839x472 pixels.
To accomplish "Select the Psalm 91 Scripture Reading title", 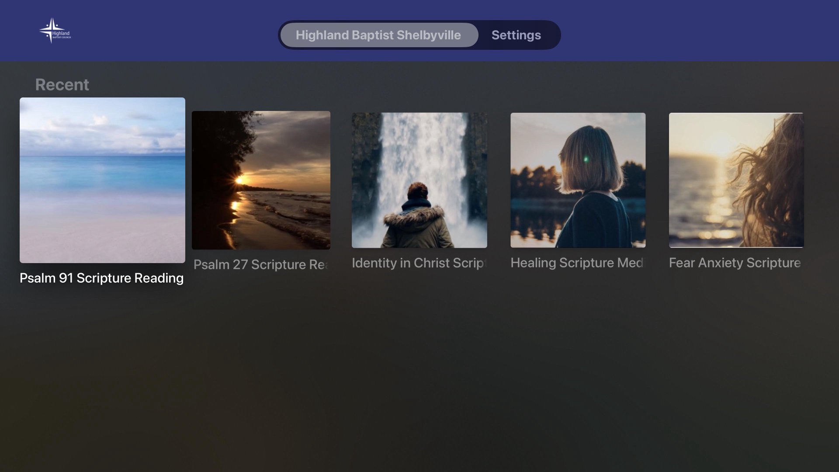I will coord(101,278).
